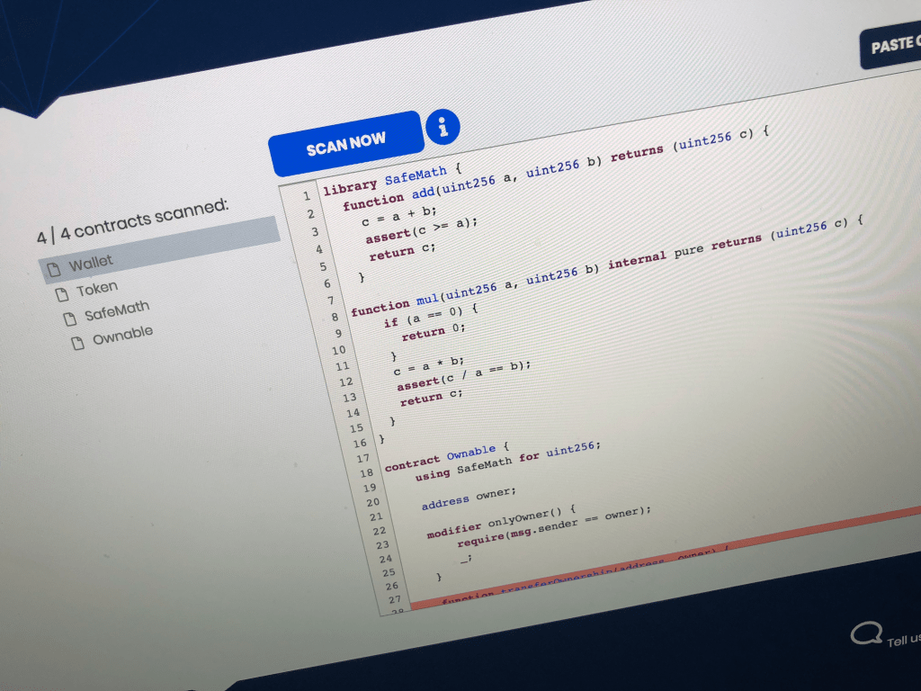
Task: Click the file icon next to Wallet
Action: (53, 270)
